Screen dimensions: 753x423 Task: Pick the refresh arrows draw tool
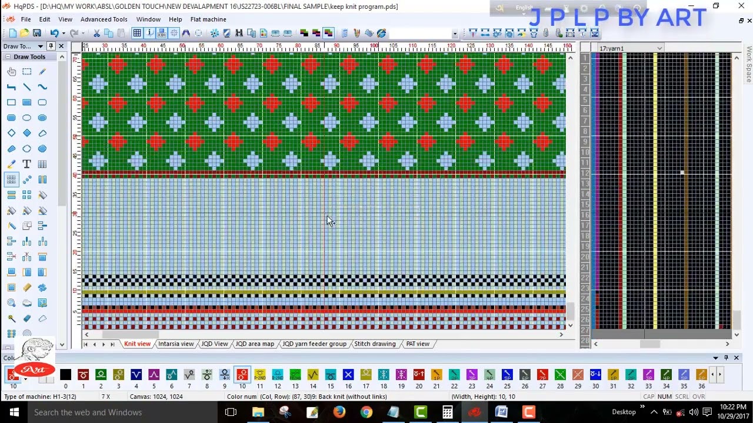pos(42,287)
